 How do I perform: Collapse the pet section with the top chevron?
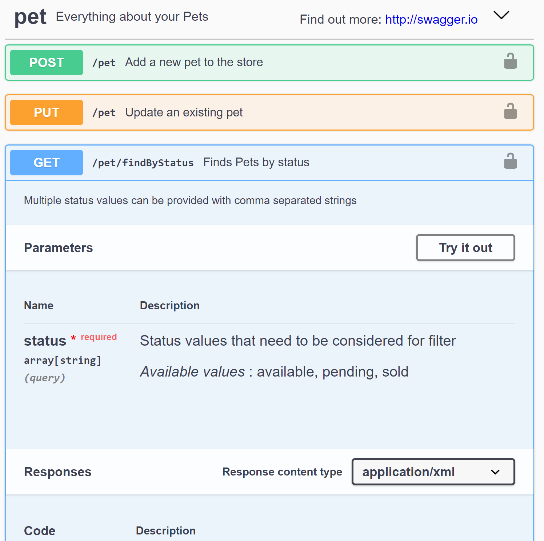click(501, 16)
